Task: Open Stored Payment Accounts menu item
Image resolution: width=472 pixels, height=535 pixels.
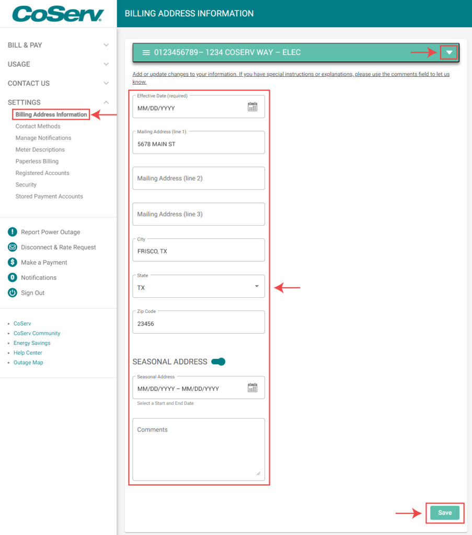Action: (49, 196)
